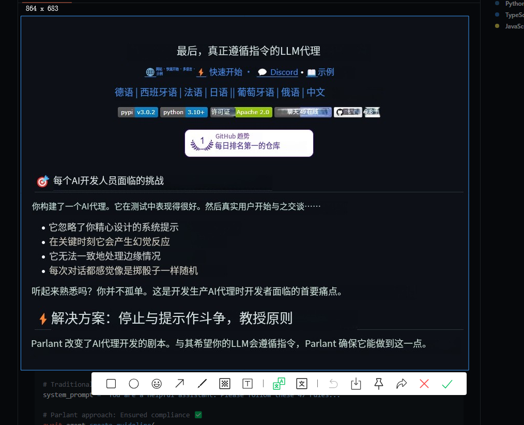Open the globe website link icon
This screenshot has height=425, width=524.
coord(150,72)
